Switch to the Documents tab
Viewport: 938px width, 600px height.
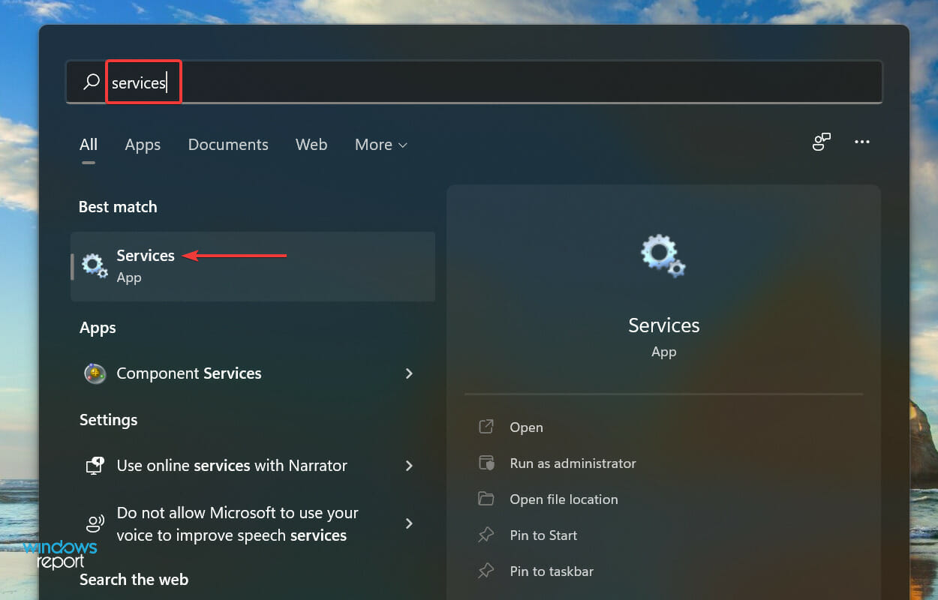coord(228,145)
